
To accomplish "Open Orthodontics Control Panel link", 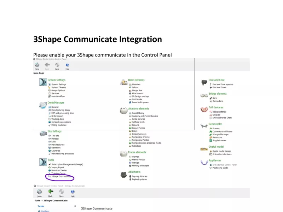I will 225,165.
